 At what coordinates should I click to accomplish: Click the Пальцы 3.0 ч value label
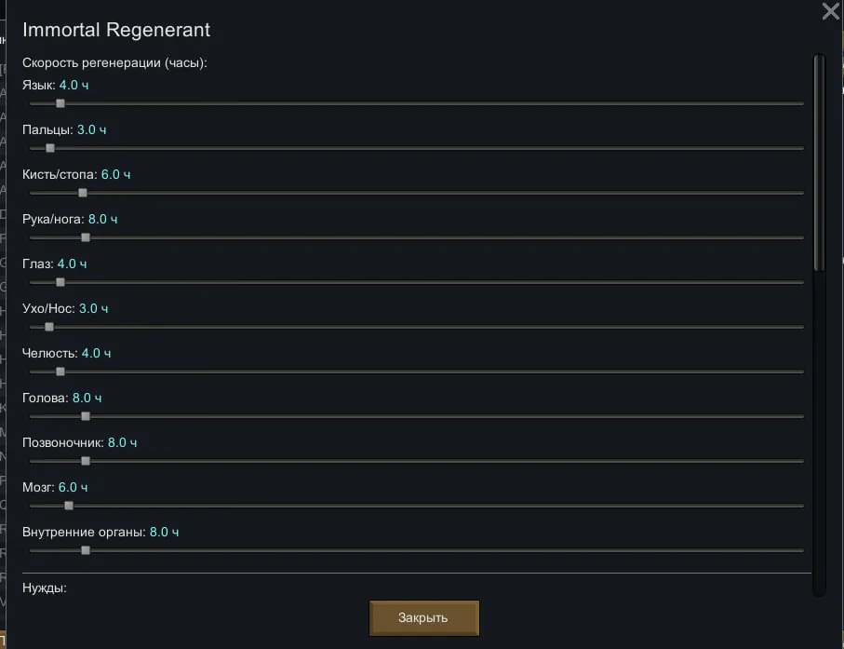[x=91, y=129]
